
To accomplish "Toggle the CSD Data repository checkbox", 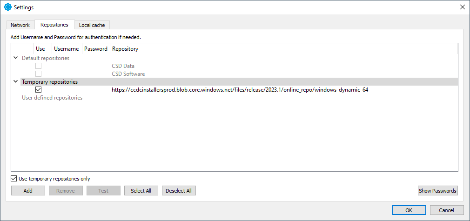I will tap(39, 66).
